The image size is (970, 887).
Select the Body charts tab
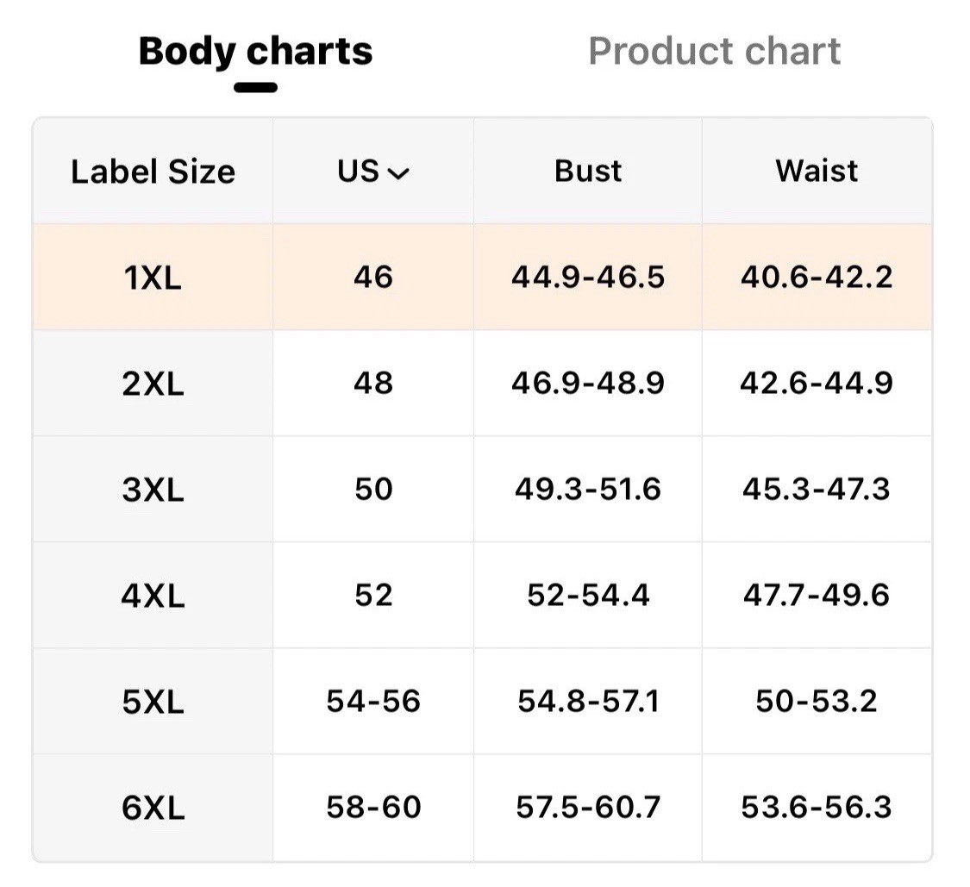(x=255, y=52)
